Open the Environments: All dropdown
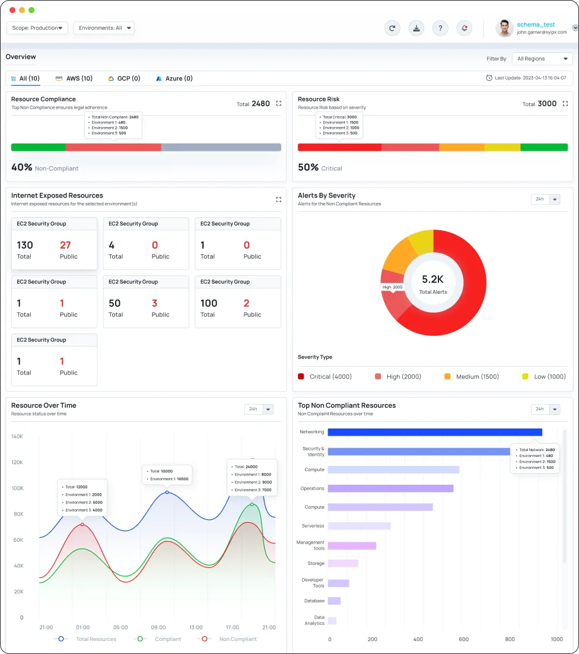The width and height of the screenshot is (579, 654). coord(104,28)
